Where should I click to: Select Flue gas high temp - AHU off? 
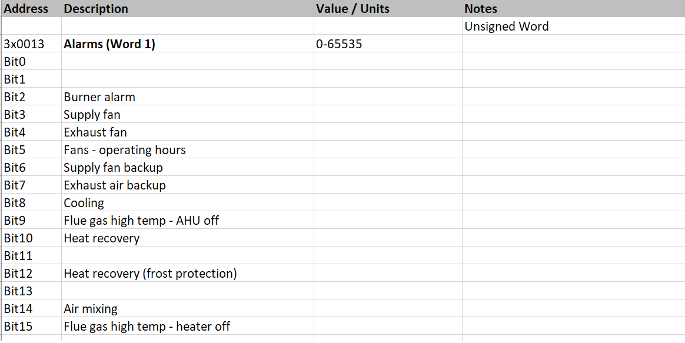coord(141,221)
